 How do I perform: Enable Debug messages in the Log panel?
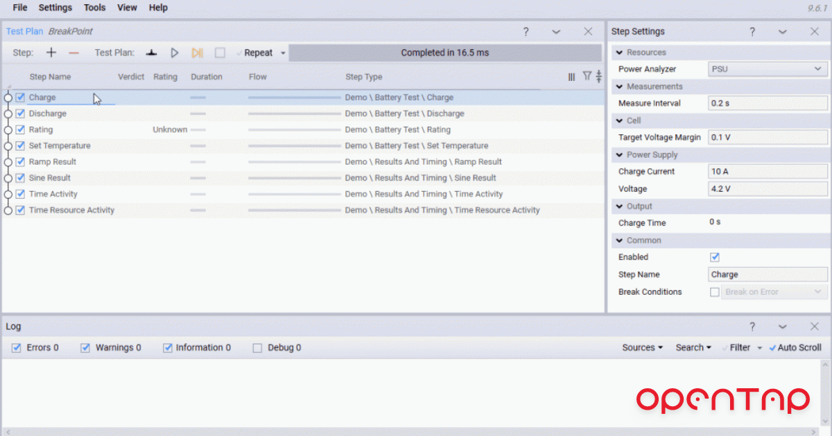point(258,347)
